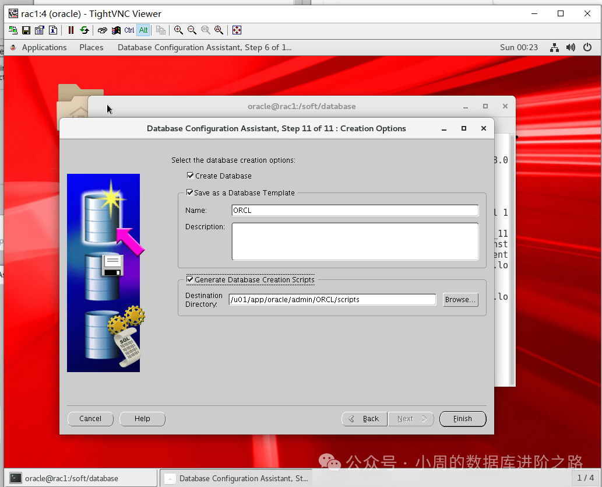Pause the VNC session with red bars icon
Viewport: 602px width, 487px height.
pyautogui.click(x=71, y=30)
